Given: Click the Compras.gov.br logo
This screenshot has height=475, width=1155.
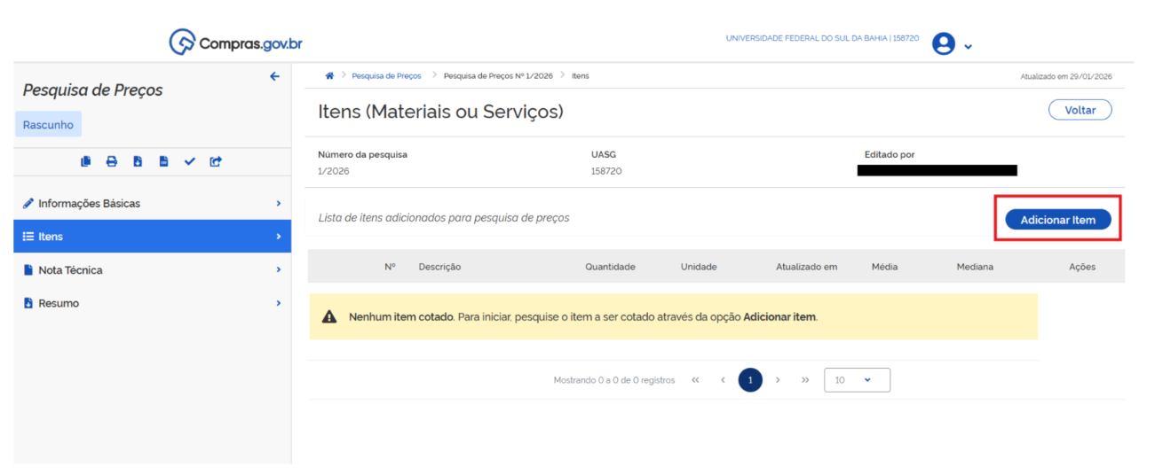Looking at the screenshot, I should pyautogui.click(x=236, y=43).
